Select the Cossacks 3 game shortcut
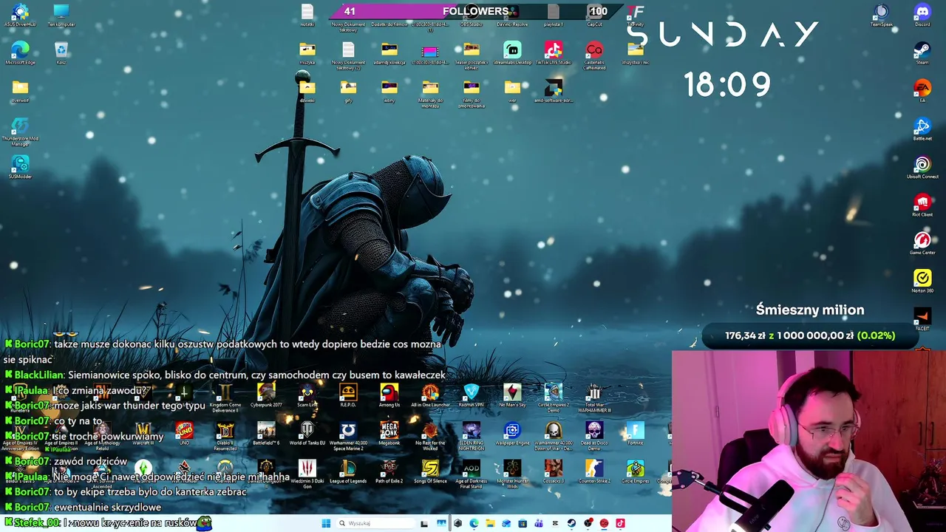This screenshot has height=532, width=946. (x=553, y=471)
